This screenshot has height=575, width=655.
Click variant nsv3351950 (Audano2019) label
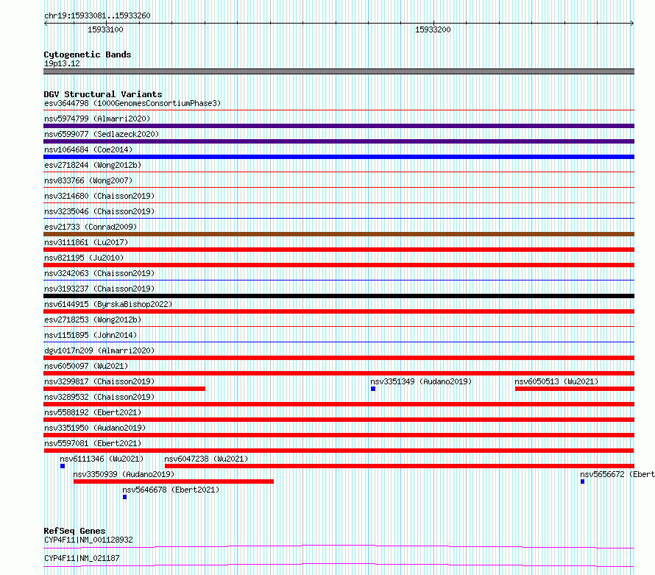tap(95, 428)
